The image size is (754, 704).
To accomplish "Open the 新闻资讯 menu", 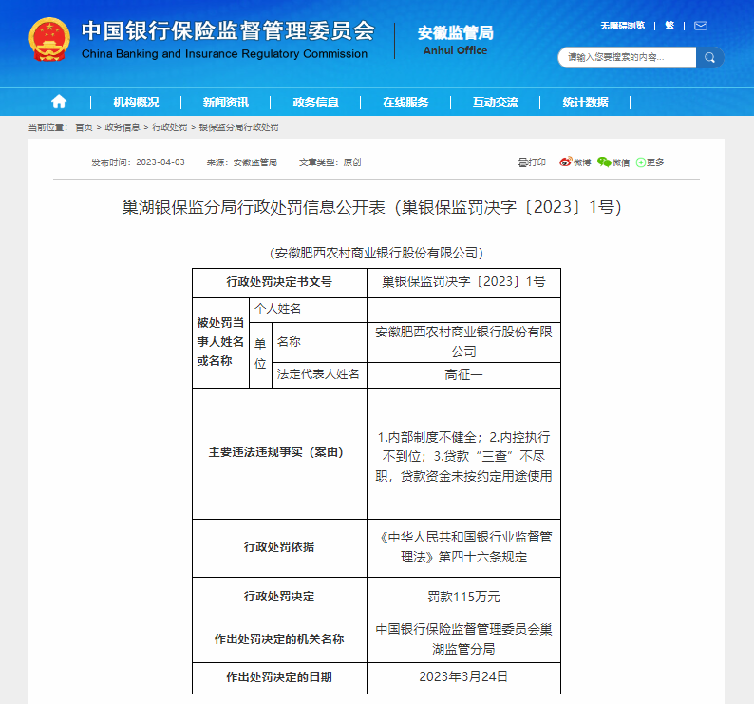I will [226, 103].
